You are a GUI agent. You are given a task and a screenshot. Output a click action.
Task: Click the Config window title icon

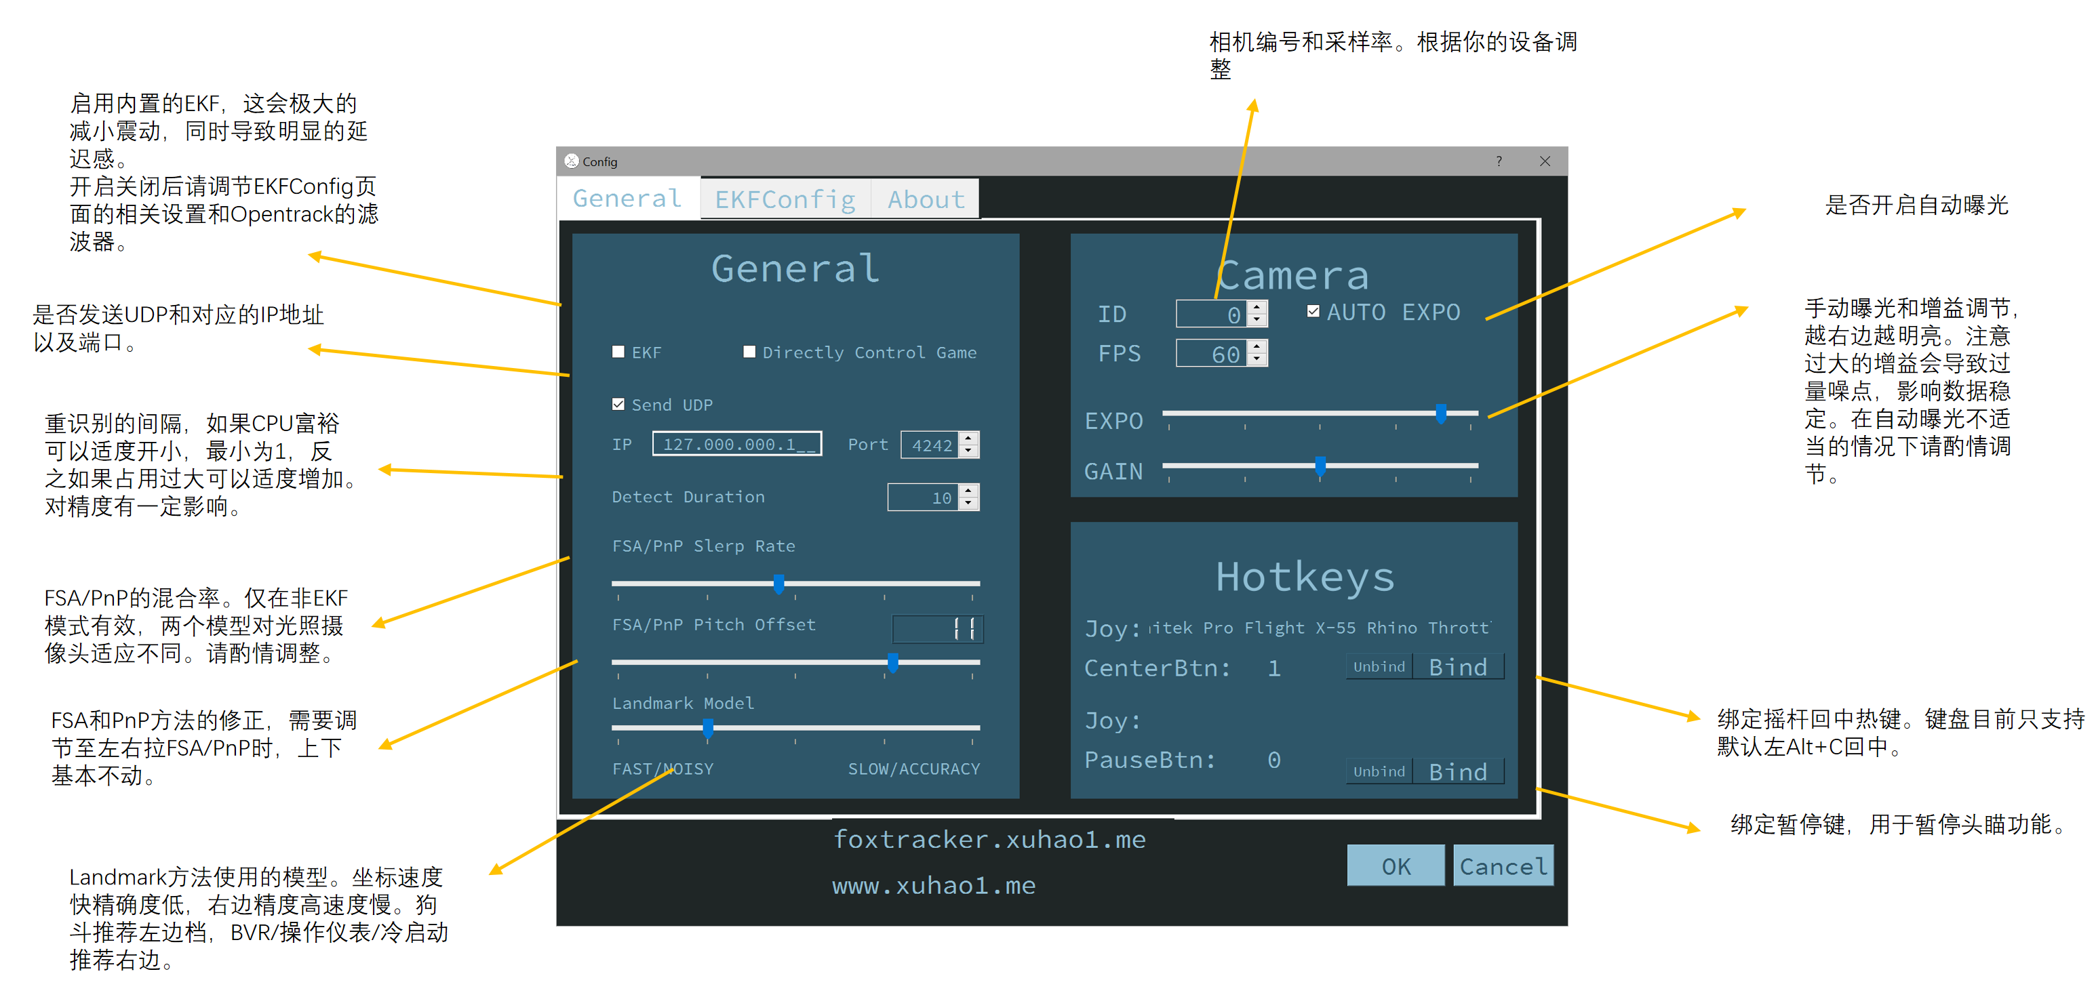click(x=571, y=161)
